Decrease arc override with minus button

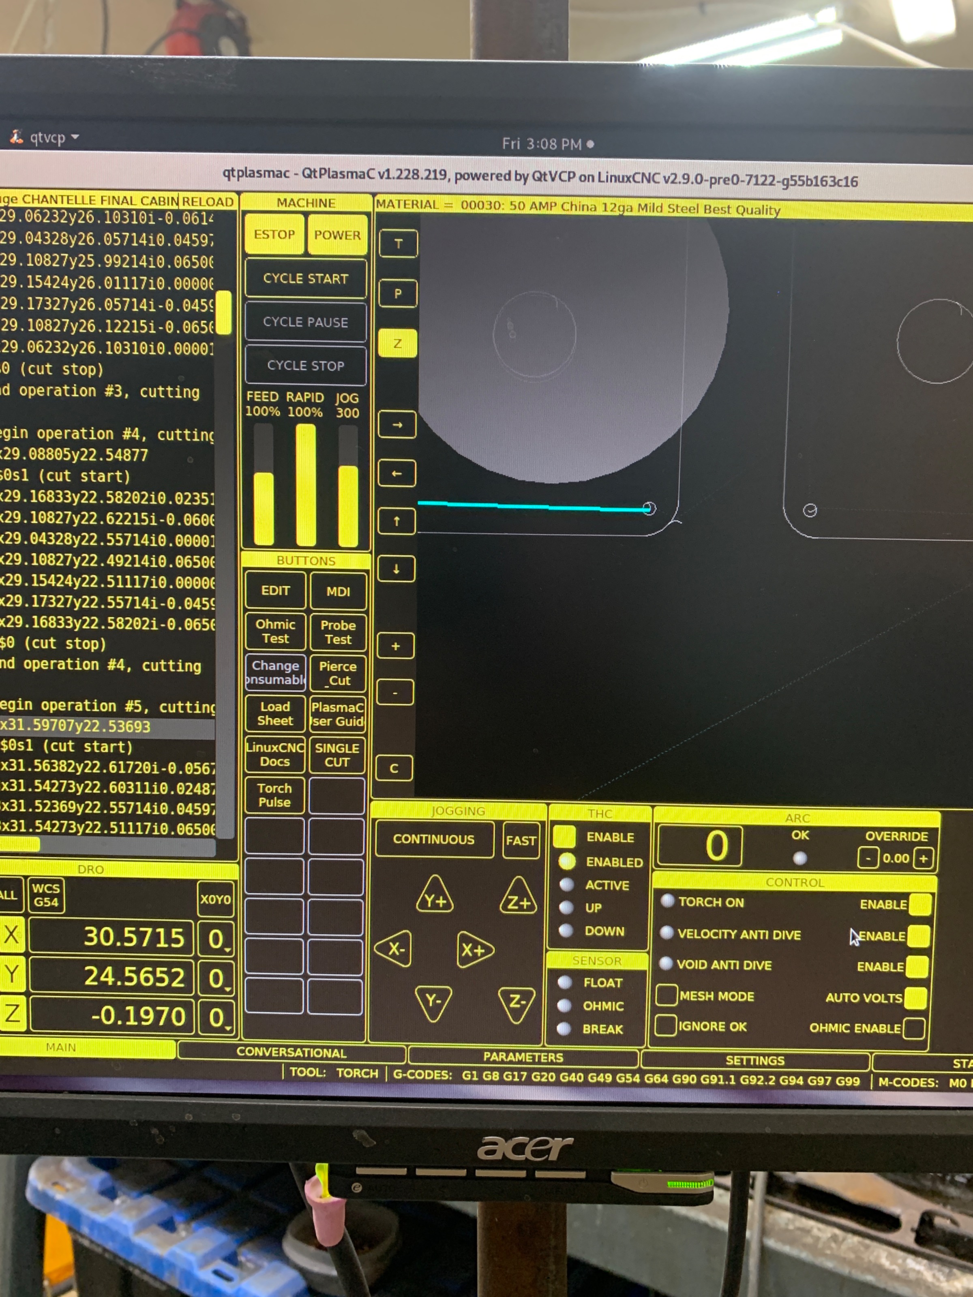(868, 859)
